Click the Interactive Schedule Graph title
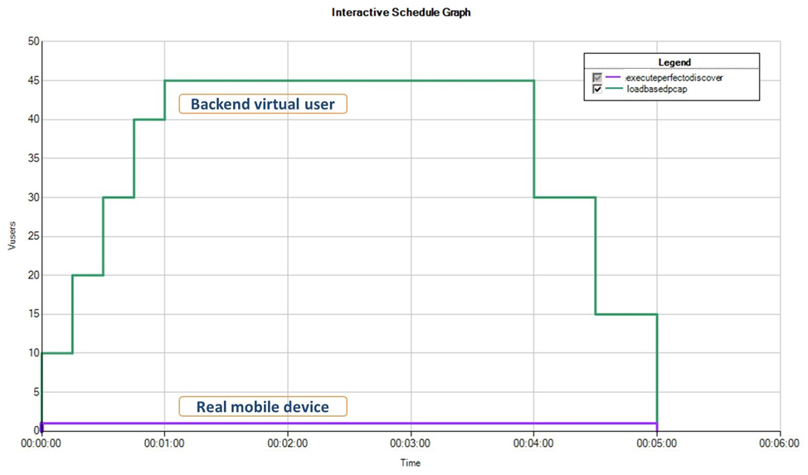808x475 pixels. point(401,12)
